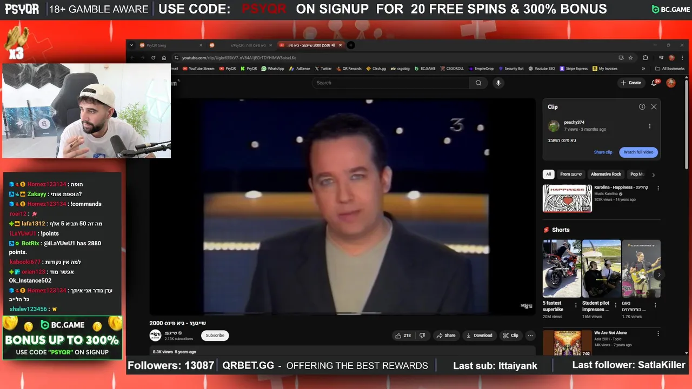This screenshot has height=389, width=692.
Task: Click Share clip in Clip panel
Action: click(x=603, y=152)
